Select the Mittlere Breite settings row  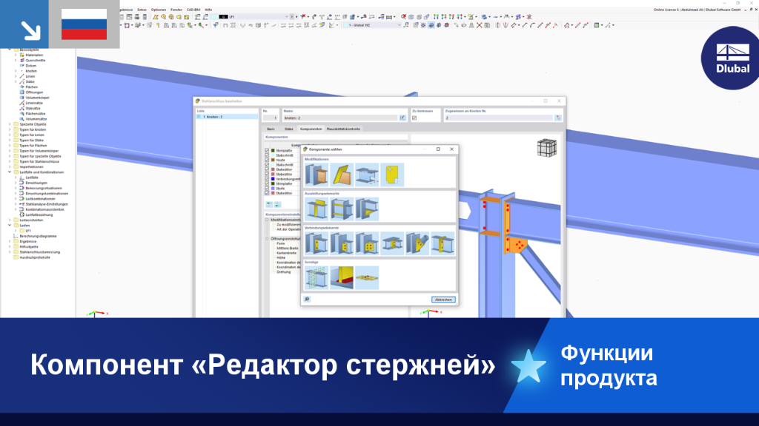[x=288, y=248]
